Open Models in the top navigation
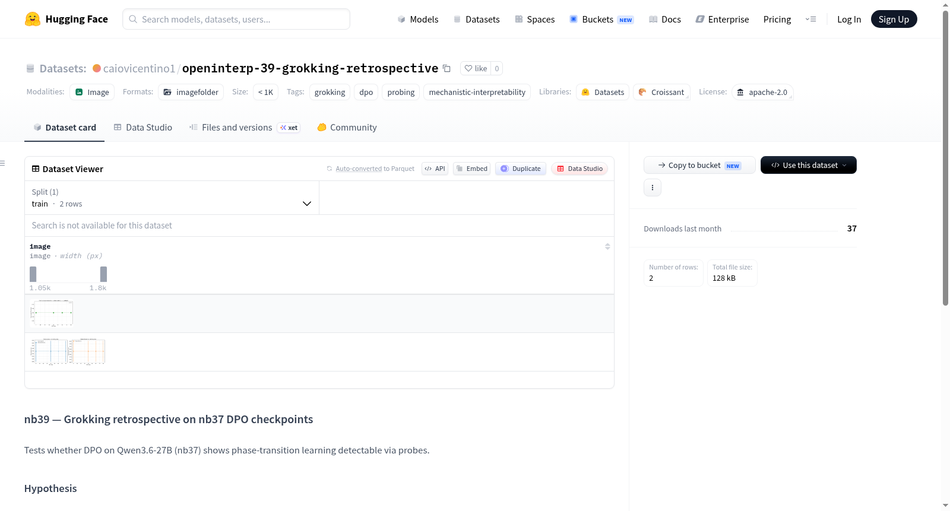 [x=418, y=19]
